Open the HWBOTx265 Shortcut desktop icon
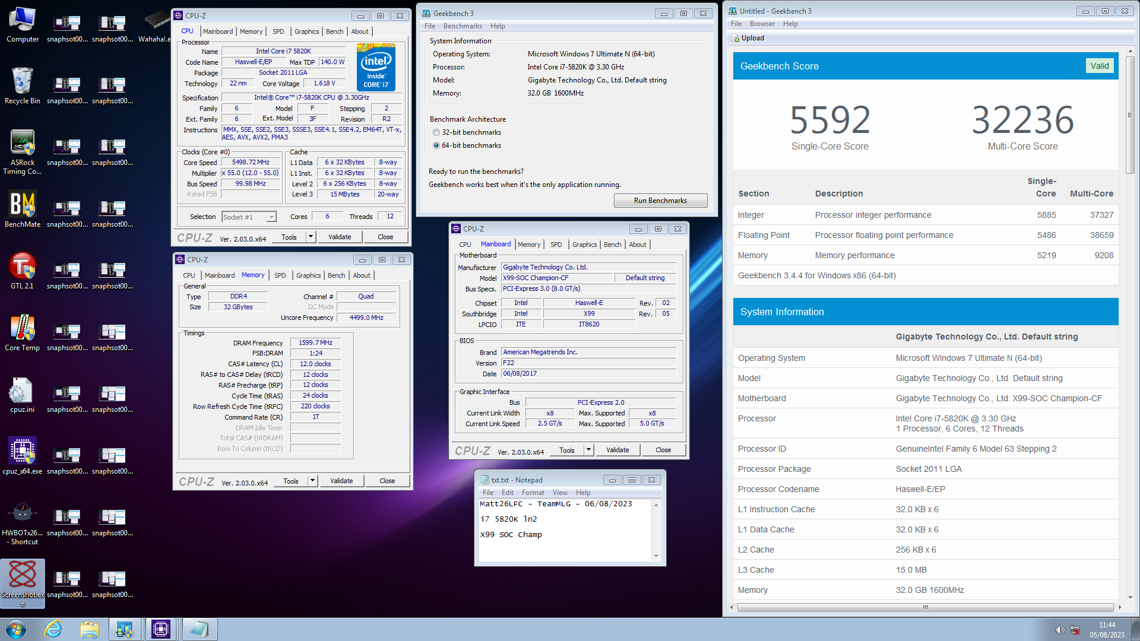Viewport: 1140px width, 641px height. (x=23, y=523)
